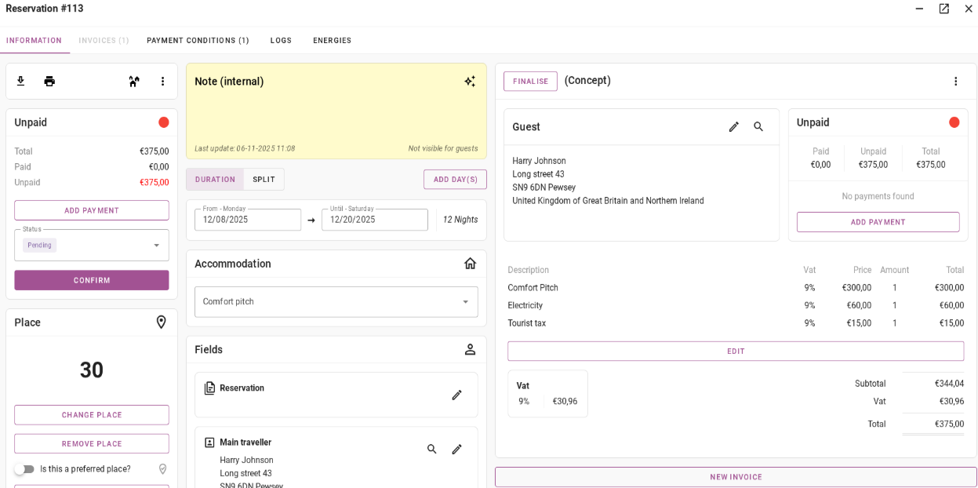Image resolution: width=978 pixels, height=488 pixels.
Task: Search main traveller using magnifier icon
Action: [432, 449]
